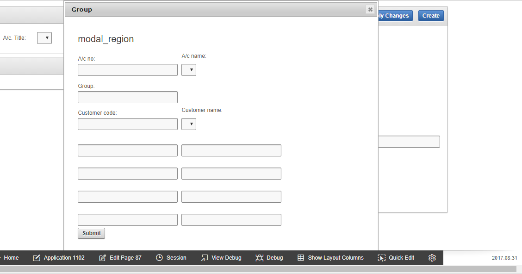Open the A/c Title dropdown

[x=44, y=37]
